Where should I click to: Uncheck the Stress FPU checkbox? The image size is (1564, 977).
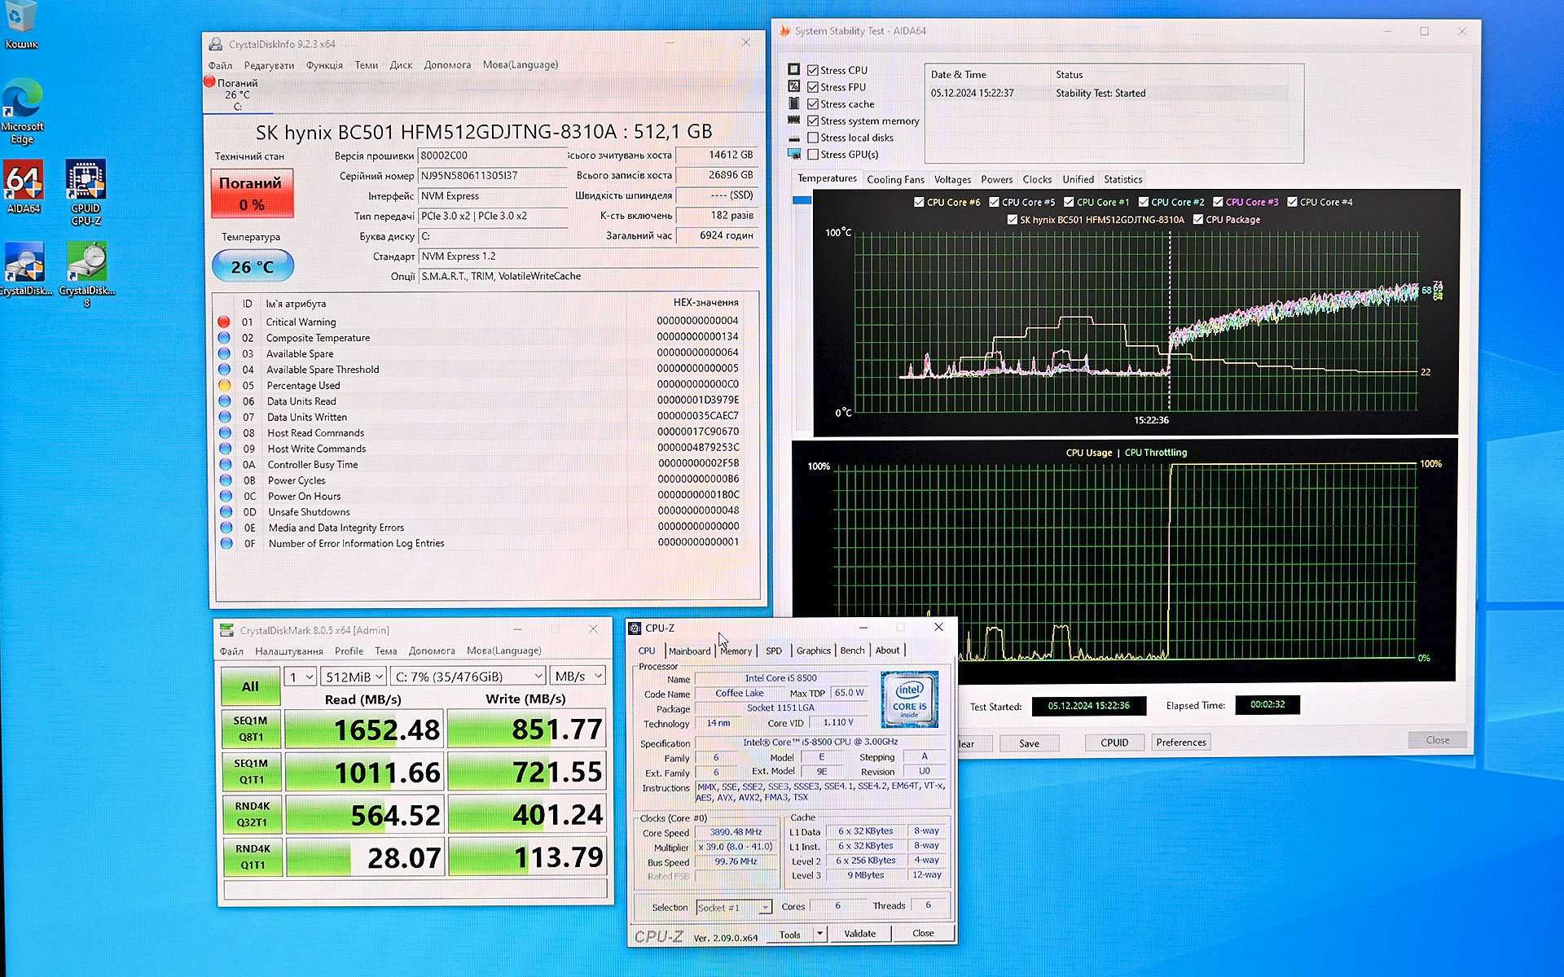(813, 87)
